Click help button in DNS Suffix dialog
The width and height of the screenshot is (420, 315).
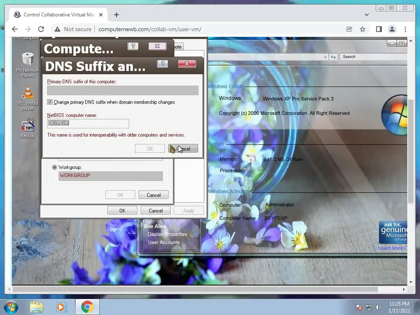click(x=162, y=64)
